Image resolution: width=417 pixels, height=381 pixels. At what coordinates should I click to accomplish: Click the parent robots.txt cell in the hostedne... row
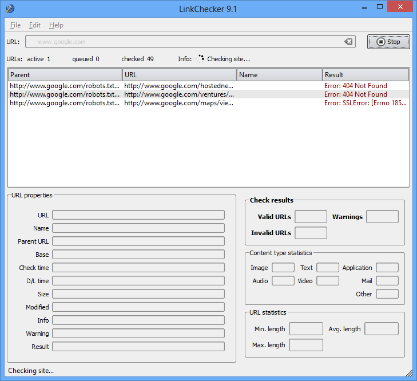click(65, 86)
